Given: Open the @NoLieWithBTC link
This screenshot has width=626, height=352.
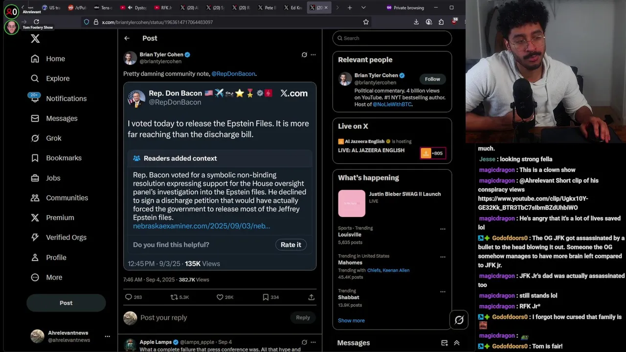Looking at the screenshot, I should pos(392,105).
